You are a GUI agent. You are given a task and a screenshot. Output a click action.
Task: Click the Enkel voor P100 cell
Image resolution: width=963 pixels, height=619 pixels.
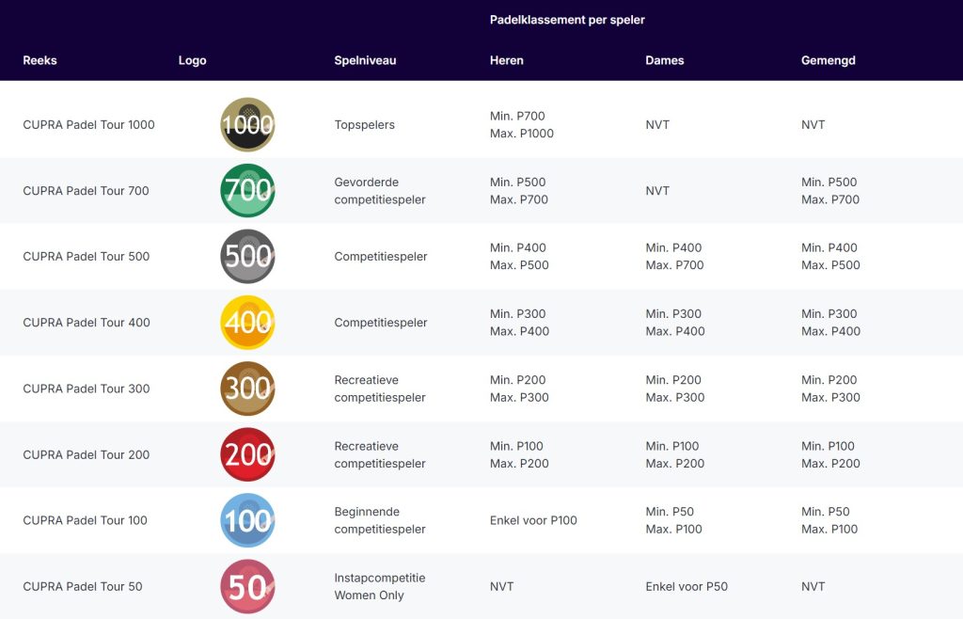(x=533, y=520)
